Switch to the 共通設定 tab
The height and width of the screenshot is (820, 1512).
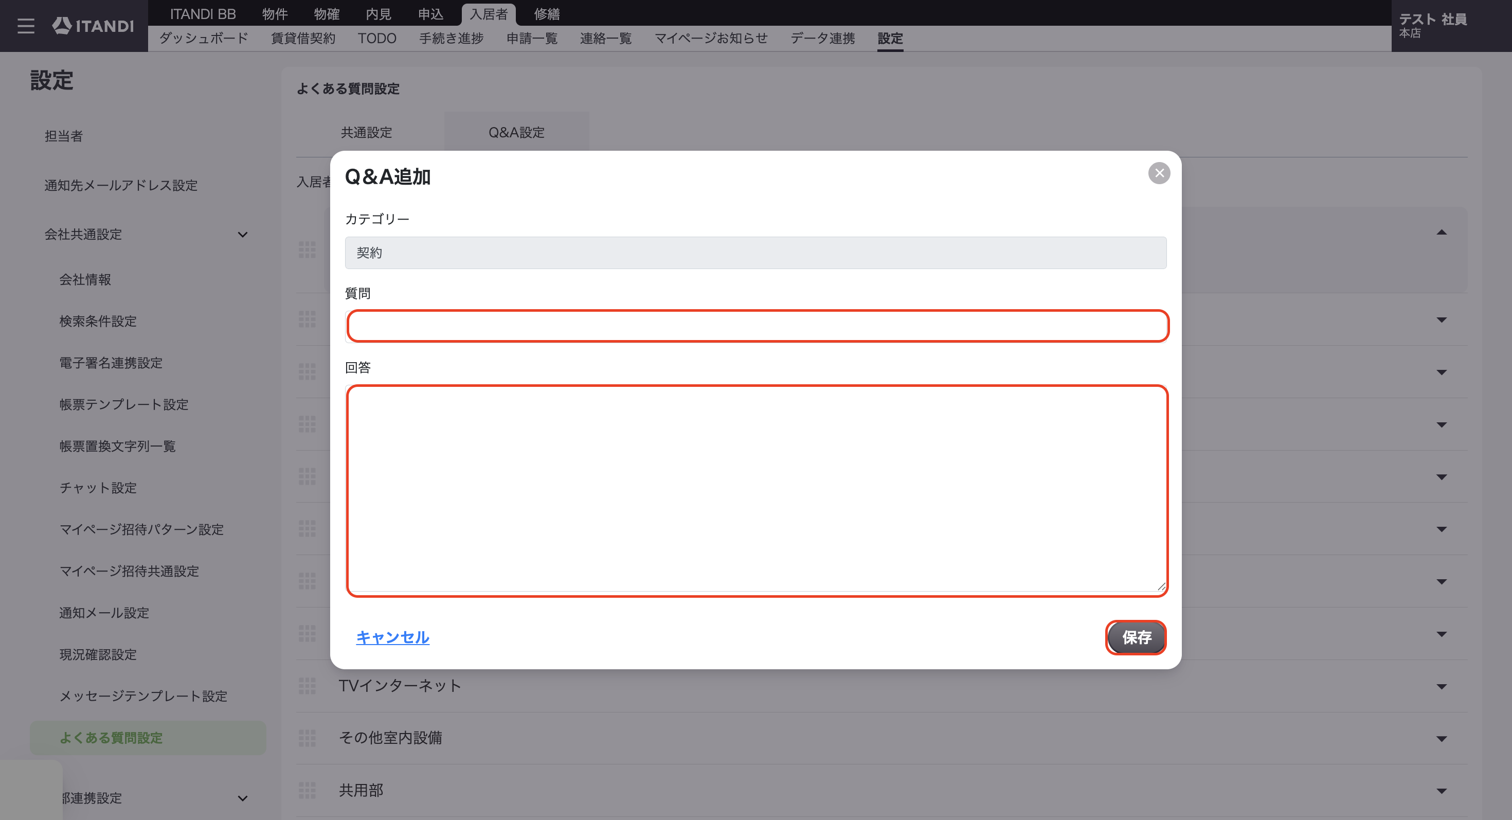(366, 133)
